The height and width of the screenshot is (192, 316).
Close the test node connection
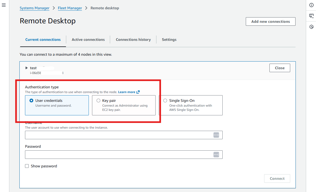pos(280,68)
